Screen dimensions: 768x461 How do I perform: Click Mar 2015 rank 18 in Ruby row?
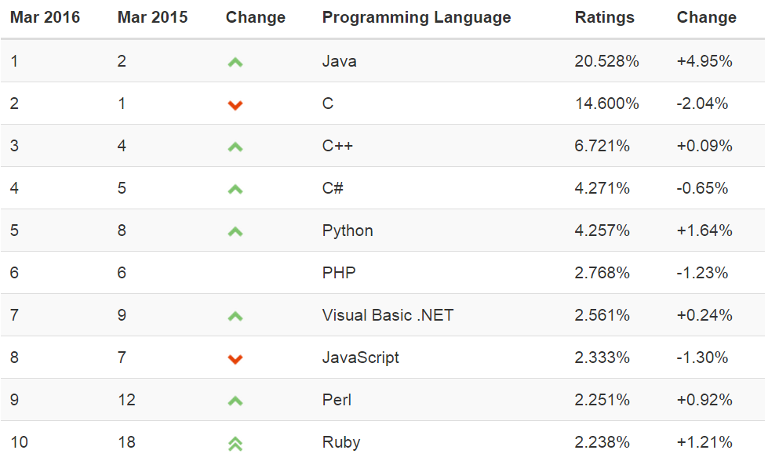[126, 442]
